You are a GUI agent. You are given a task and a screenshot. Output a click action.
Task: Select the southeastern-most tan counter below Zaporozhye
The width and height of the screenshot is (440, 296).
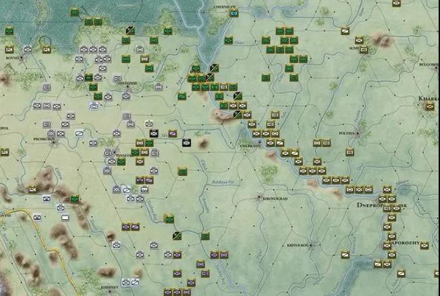coord(402,273)
